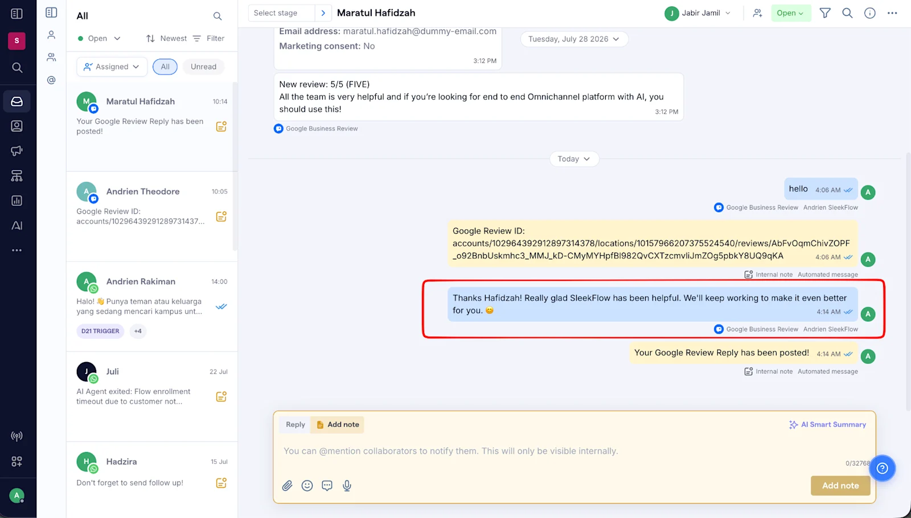The width and height of the screenshot is (911, 518).
Task: Open the AI icon in sidebar
Action: pyautogui.click(x=17, y=226)
